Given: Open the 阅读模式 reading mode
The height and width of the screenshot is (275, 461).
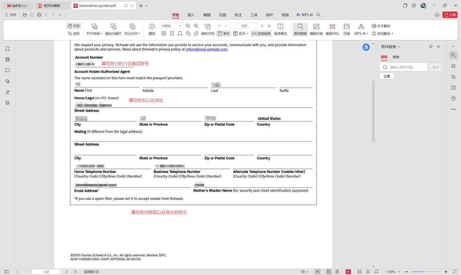Looking at the screenshot, I should tap(280, 29).
